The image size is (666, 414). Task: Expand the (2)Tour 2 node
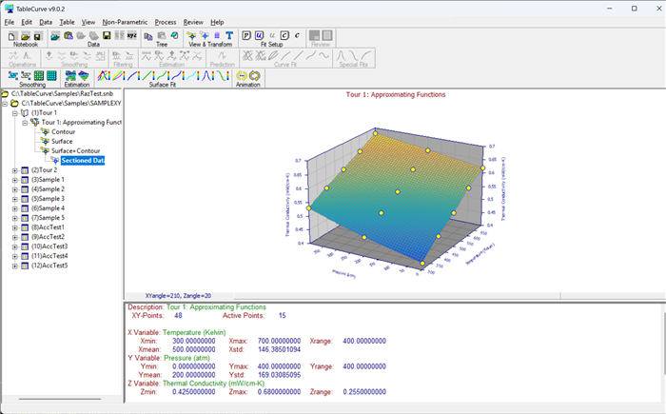(15, 170)
